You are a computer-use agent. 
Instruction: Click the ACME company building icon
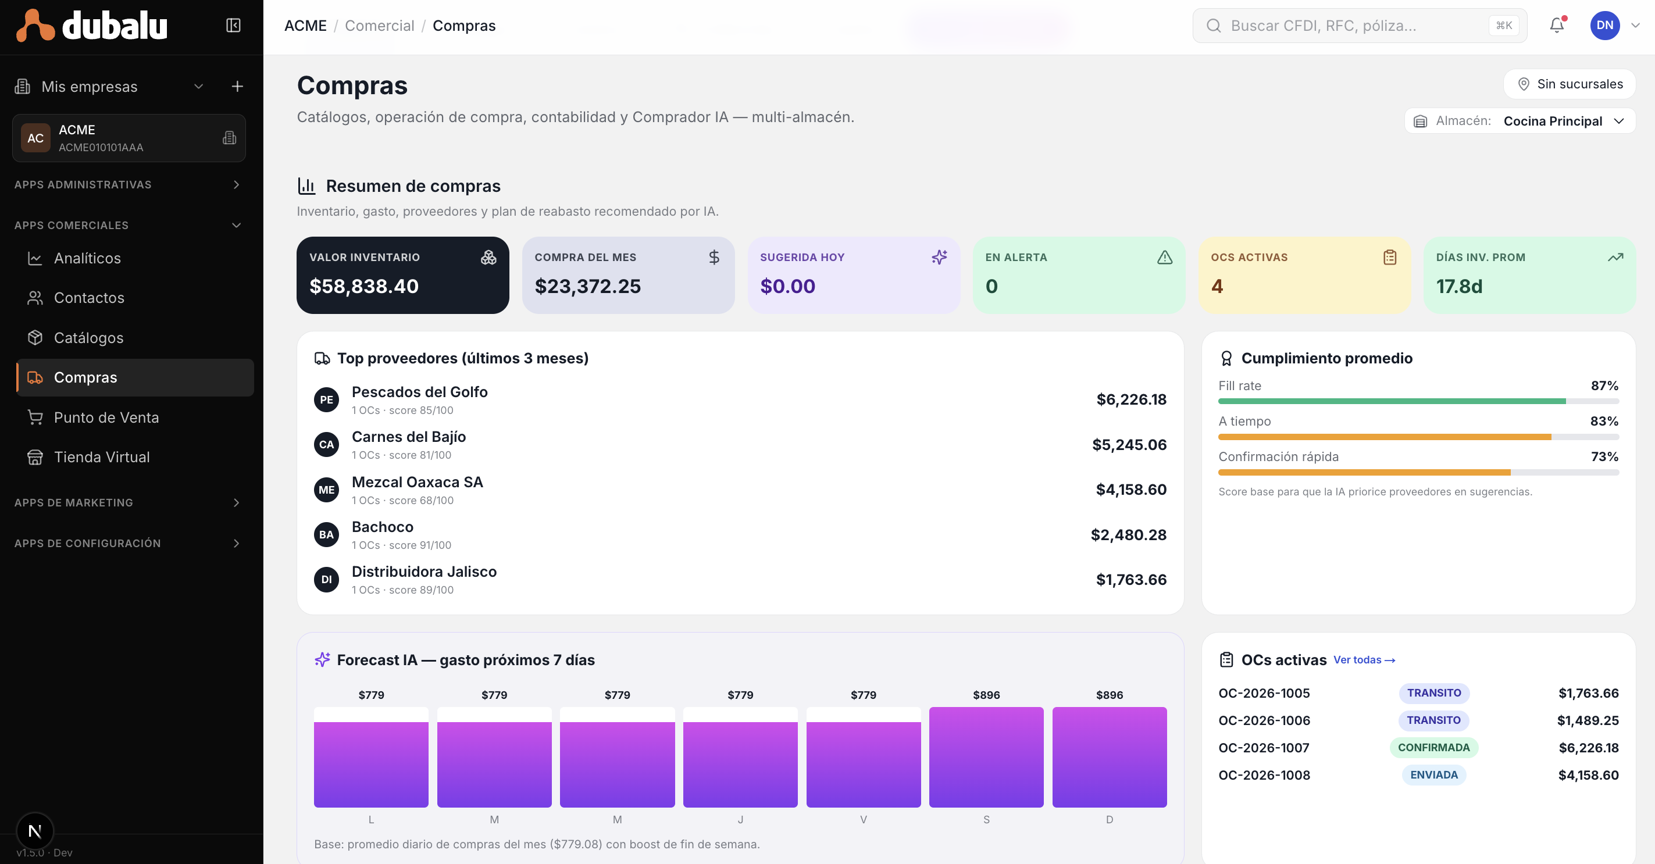(229, 137)
